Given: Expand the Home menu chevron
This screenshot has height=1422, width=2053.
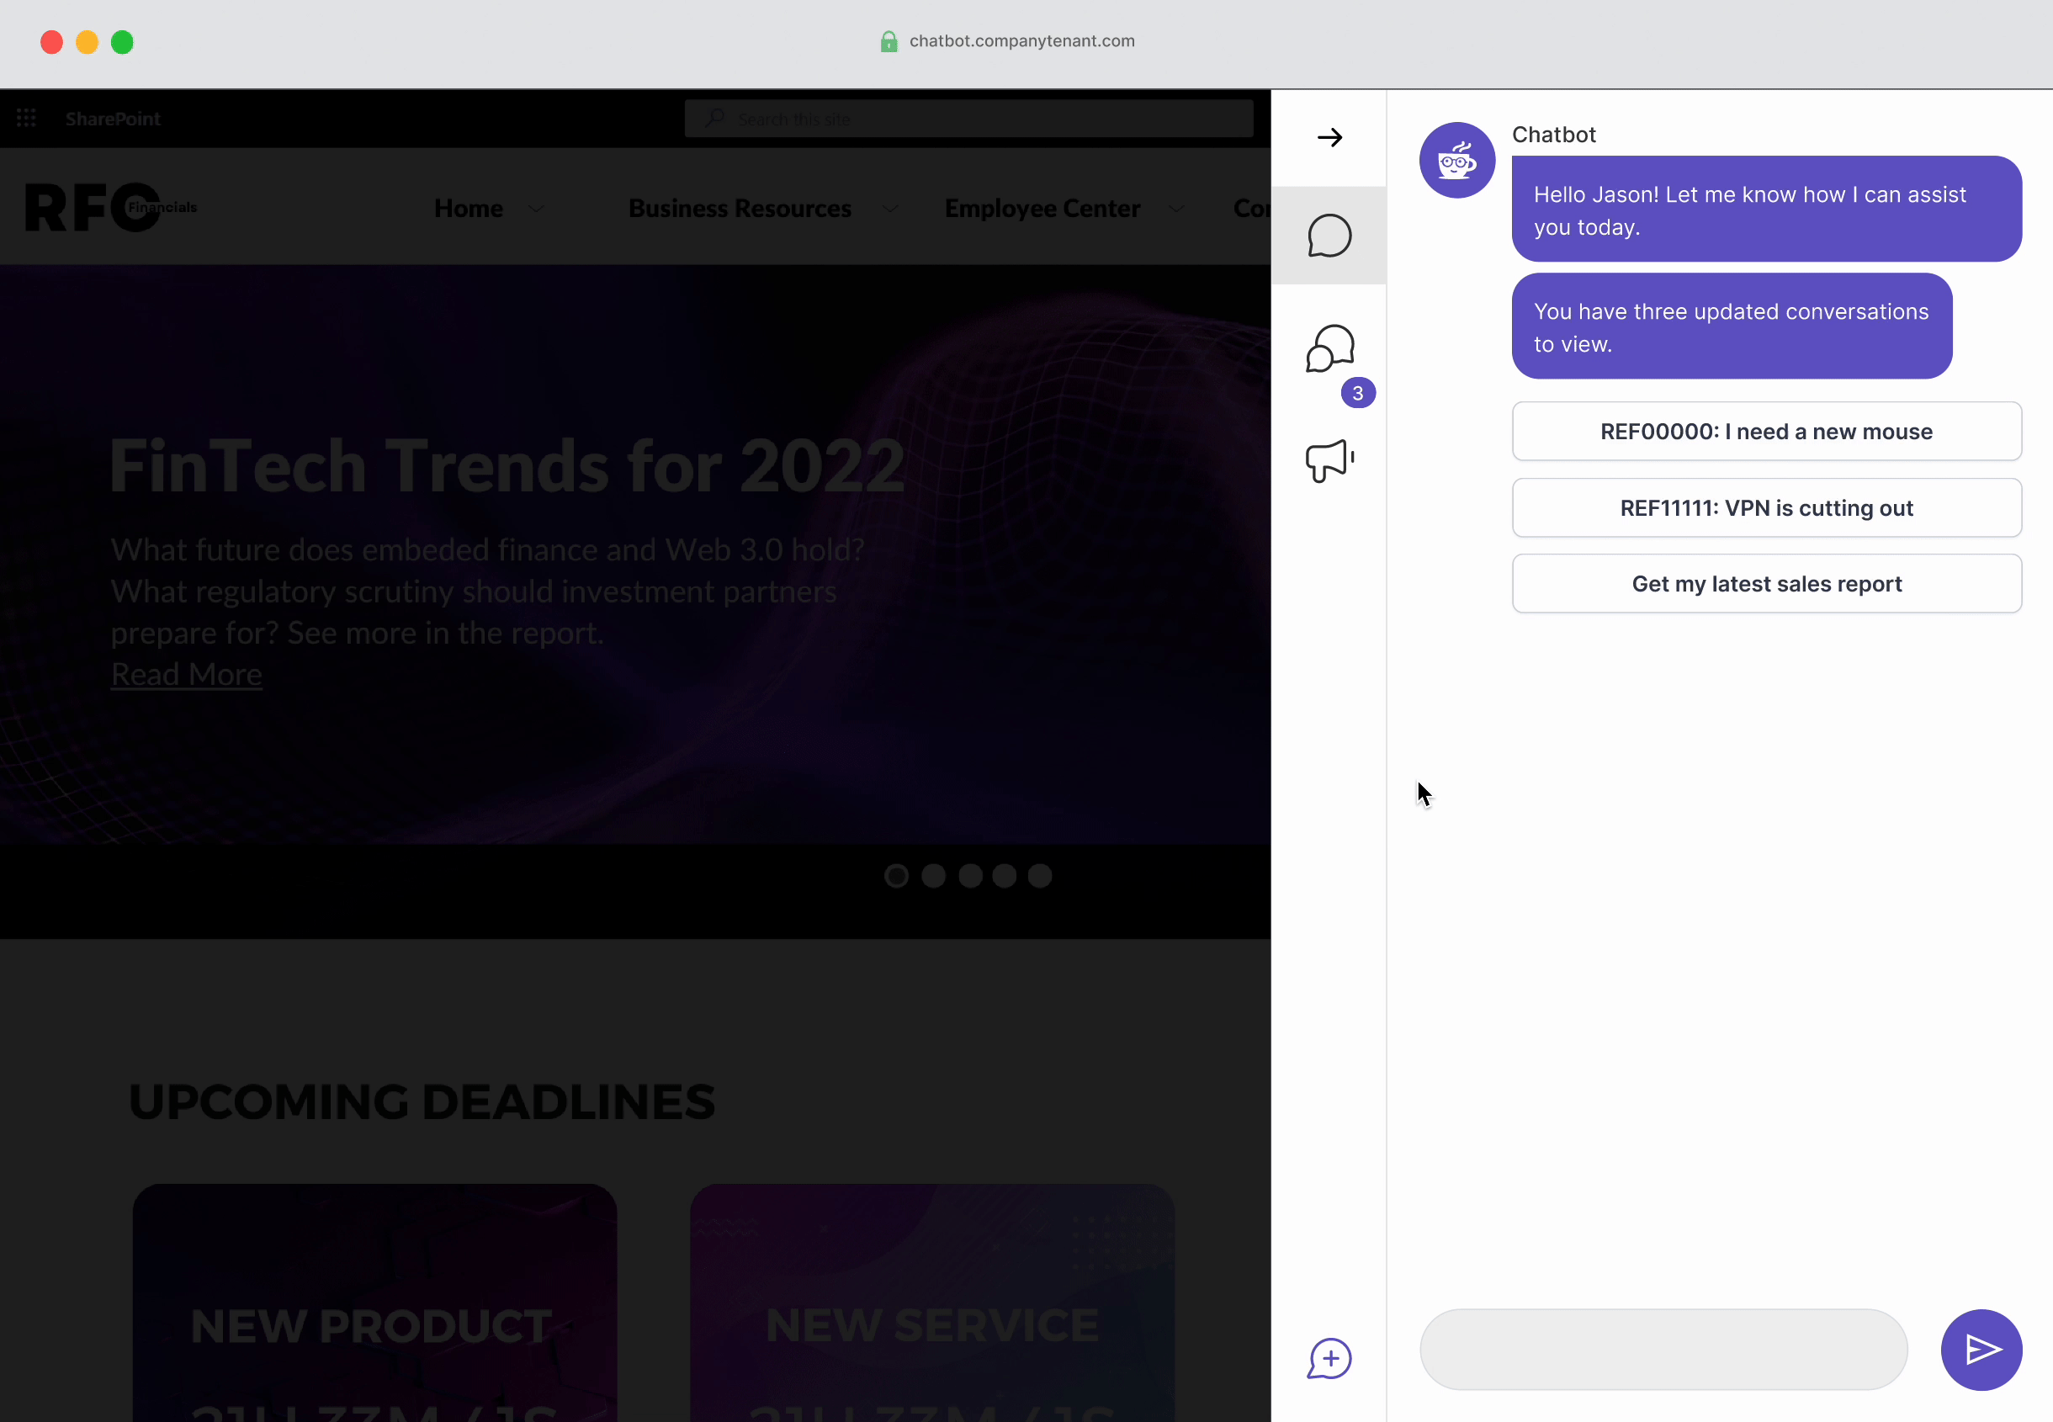Looking at the screenshot, I should pyautogui.click(x=536, y=209).
